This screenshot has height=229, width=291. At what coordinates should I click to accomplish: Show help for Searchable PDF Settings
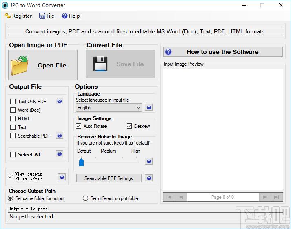click(x=149, y=178)
